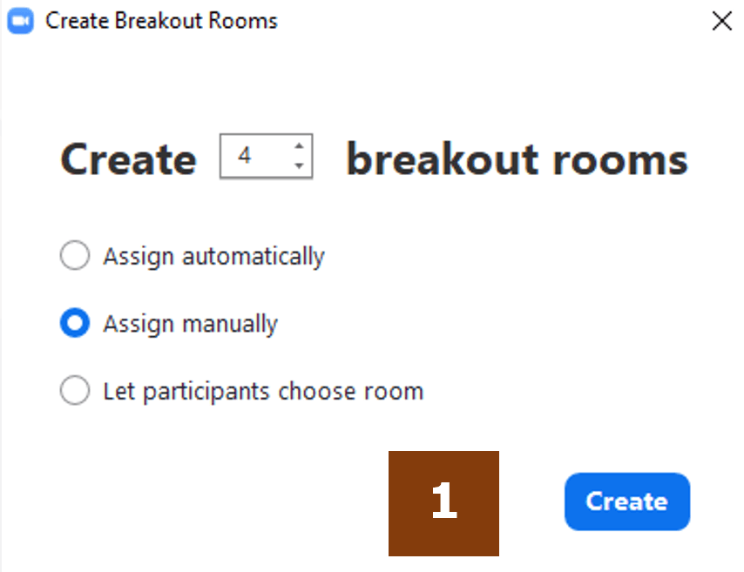Image resolution: width=744 pixels, height=572 pixels.
Task: Click the number of rooms input field
Action: [267, 156]
